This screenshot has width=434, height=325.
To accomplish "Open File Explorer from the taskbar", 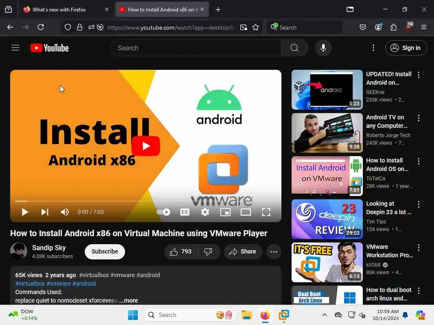I will tap(246, 315).
